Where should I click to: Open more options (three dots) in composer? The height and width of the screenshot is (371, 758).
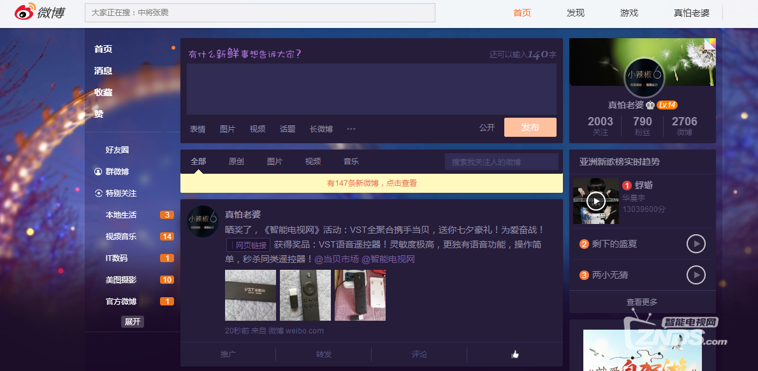(351, 129)
